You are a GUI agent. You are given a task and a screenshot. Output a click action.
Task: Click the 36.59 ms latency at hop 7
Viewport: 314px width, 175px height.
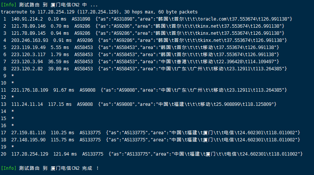point(58,62)
